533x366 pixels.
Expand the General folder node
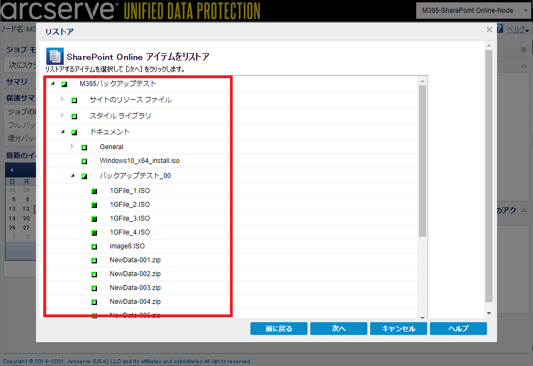72,146
